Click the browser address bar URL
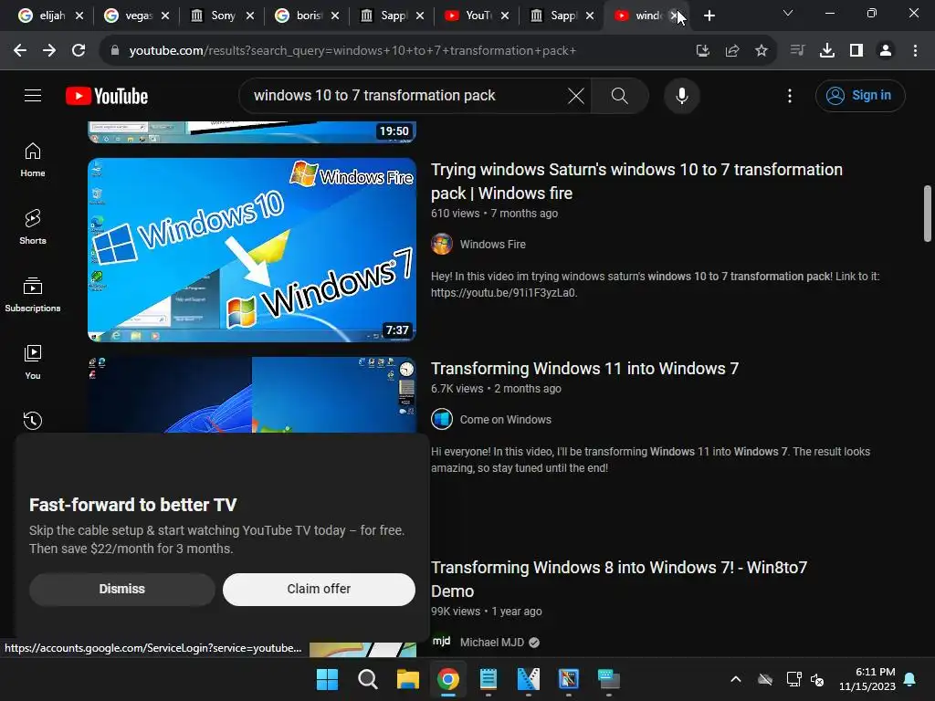Viewport: 935px width, 701px height. pyautogui.click(x=352, y=51)
